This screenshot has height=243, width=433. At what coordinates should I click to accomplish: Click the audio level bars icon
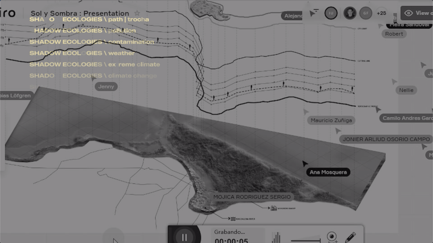(x=276, y=238)
